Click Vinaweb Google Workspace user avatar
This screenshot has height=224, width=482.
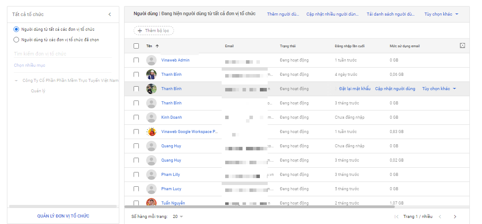point(151,132)
